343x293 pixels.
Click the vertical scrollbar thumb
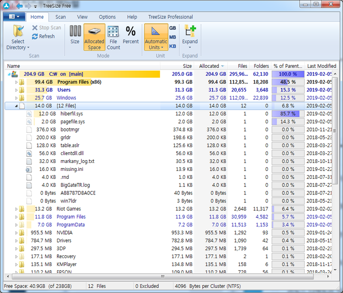point(335,131)
